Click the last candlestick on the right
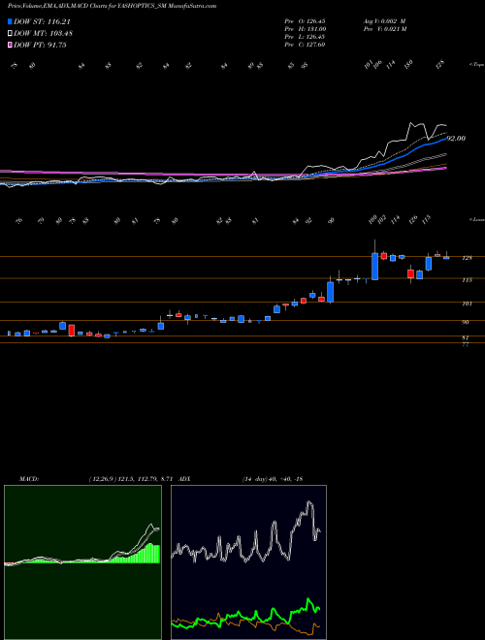 pyautogui.click(x=446, y=258)
